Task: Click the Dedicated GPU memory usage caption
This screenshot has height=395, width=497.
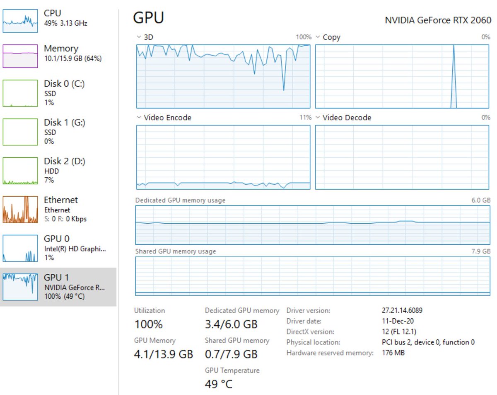Action: coord(180,200)
